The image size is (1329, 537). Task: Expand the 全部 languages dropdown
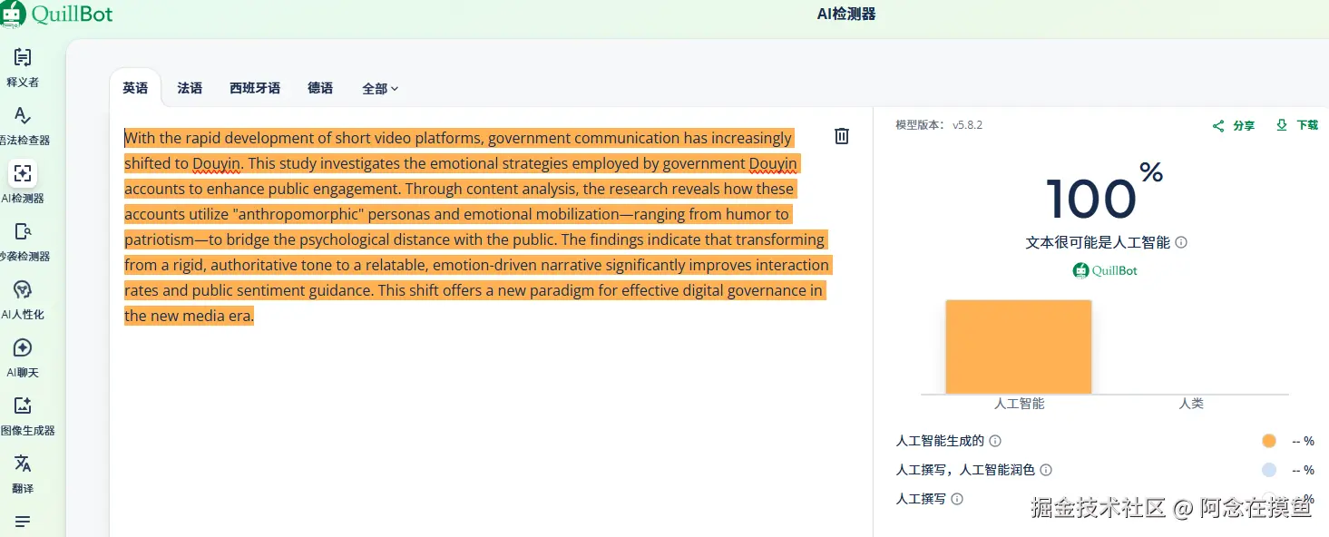click(380, 89)
